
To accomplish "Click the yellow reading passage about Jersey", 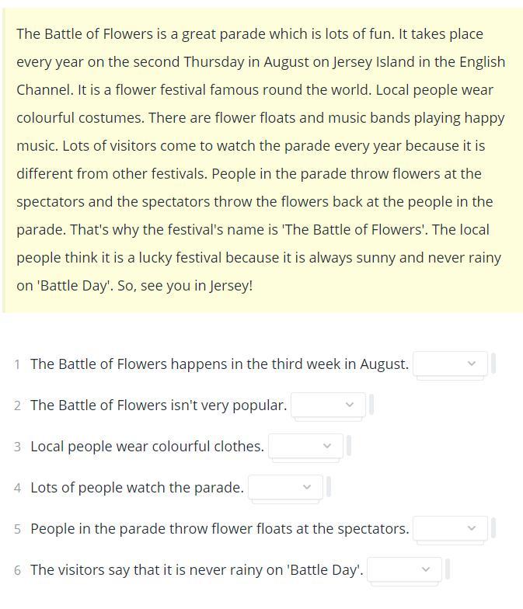I will [x=263, y=160].
